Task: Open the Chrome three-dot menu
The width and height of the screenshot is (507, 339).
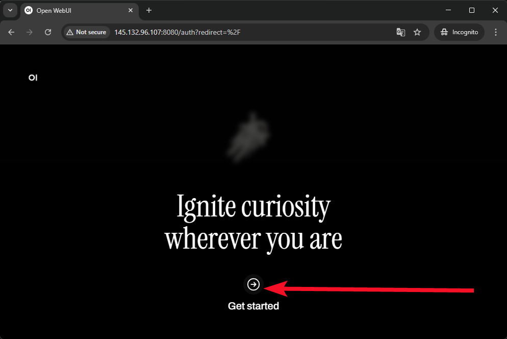Action: (x=496, y=32)
